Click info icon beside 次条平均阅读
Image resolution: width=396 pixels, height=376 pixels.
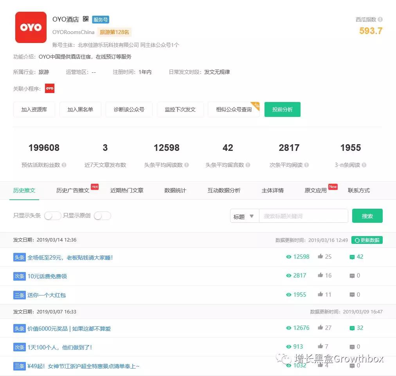pos(306,165)
